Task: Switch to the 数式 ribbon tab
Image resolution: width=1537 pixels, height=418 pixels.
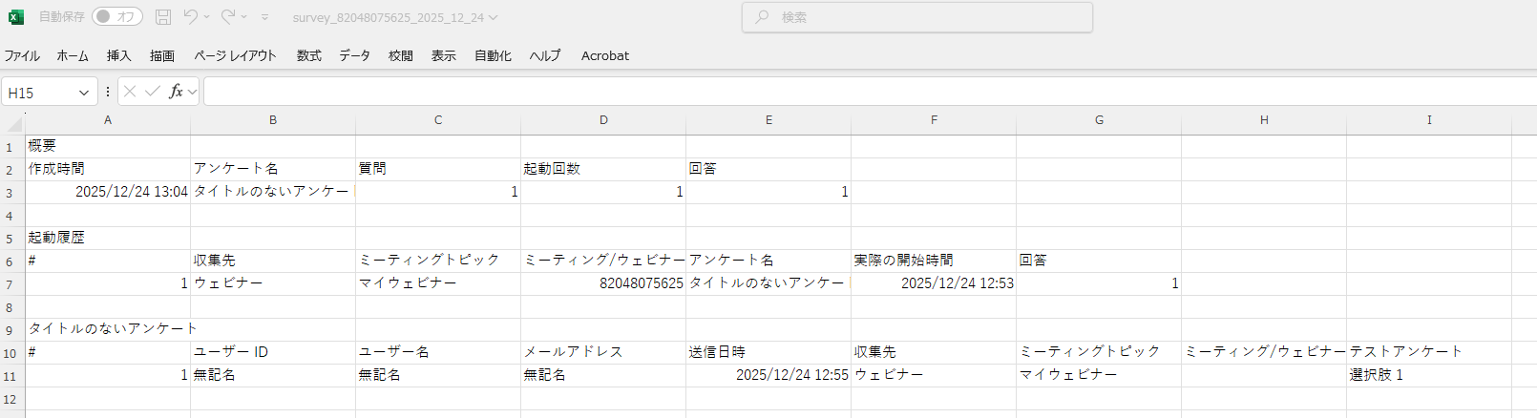Action: (308, 55)
